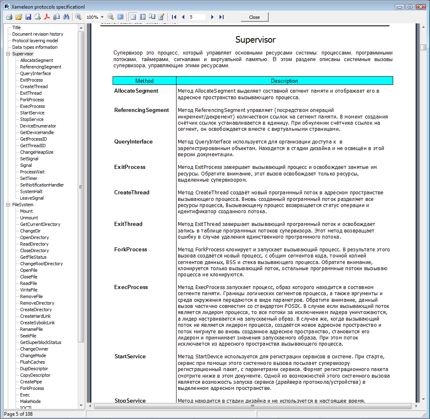Click the Method column header

145,81
